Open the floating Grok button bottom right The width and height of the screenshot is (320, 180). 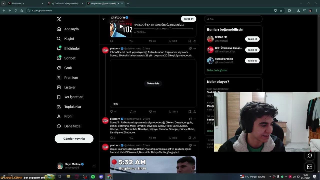pyautogui.click(x=309, y=156)
